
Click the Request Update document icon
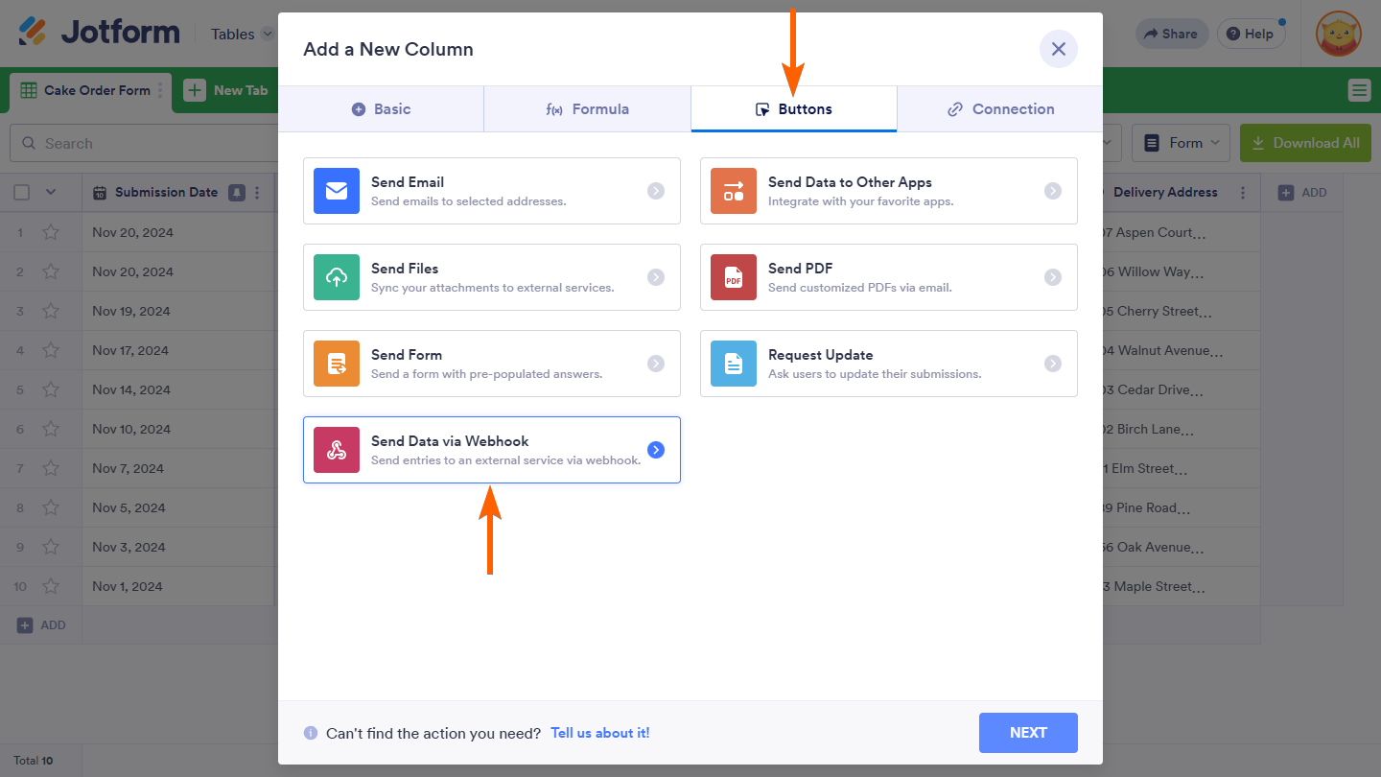tap(734, 364)
